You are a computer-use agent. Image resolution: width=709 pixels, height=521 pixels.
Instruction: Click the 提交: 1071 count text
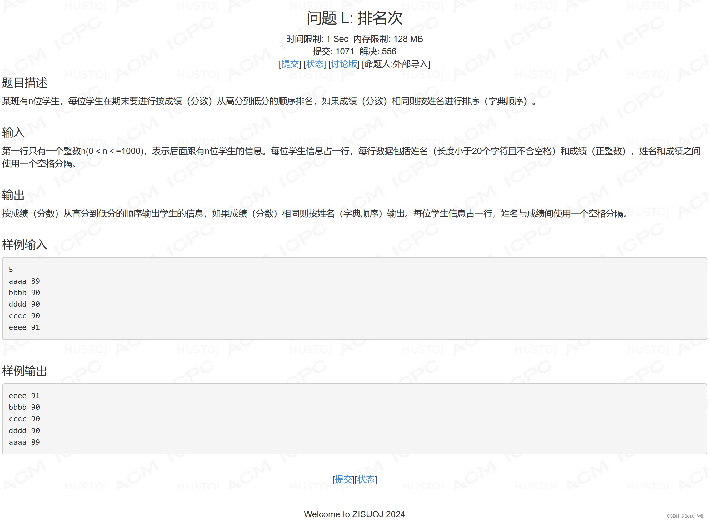333,52
